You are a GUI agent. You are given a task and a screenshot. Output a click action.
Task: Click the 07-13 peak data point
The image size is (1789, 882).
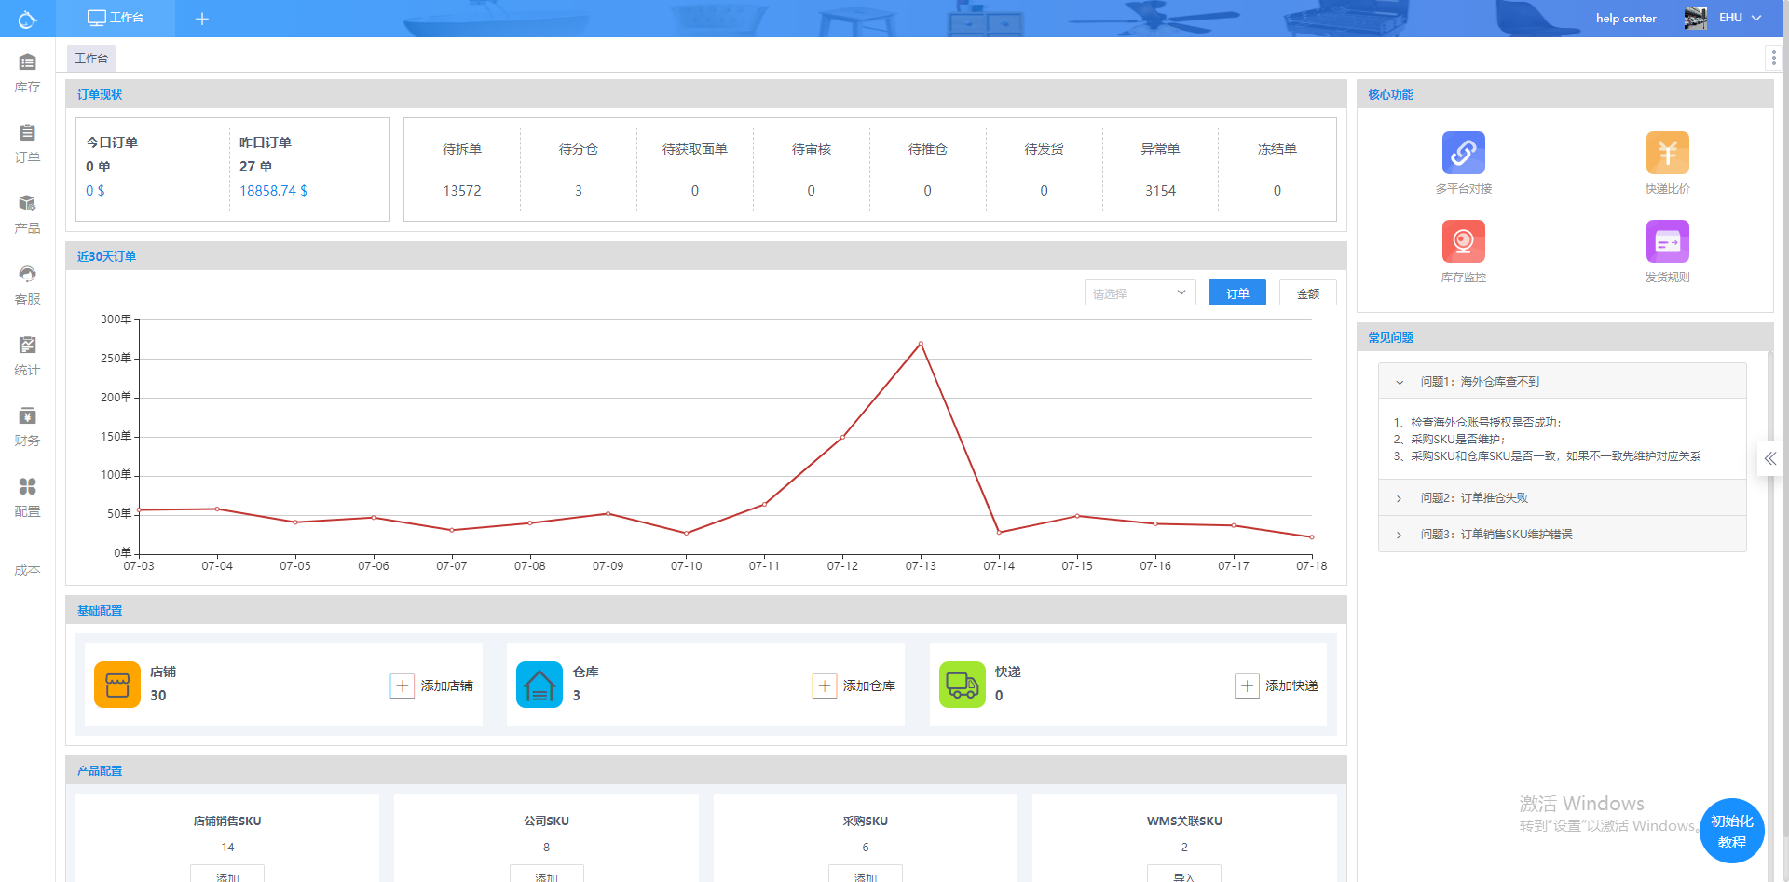pos(921,344)
